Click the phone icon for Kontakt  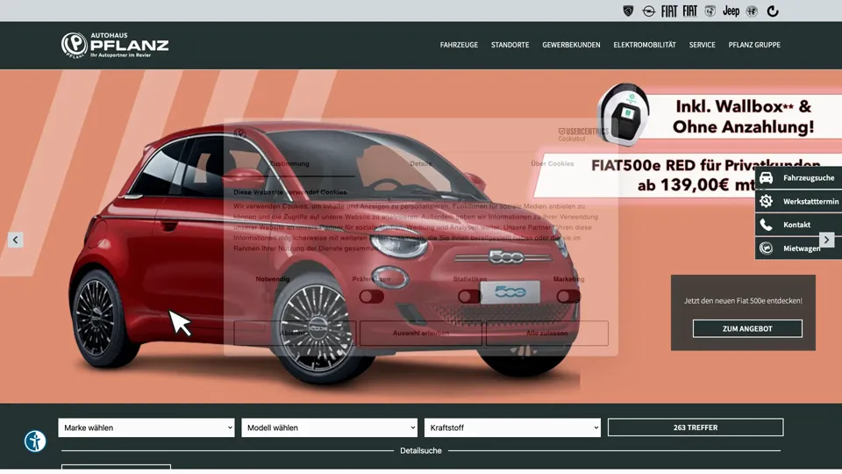(767, 225)
